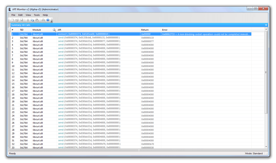Click libcurl.dll module cell in row 28
Image resolution: width=276 pixels, height=163 pixels.
pos(38,130)
